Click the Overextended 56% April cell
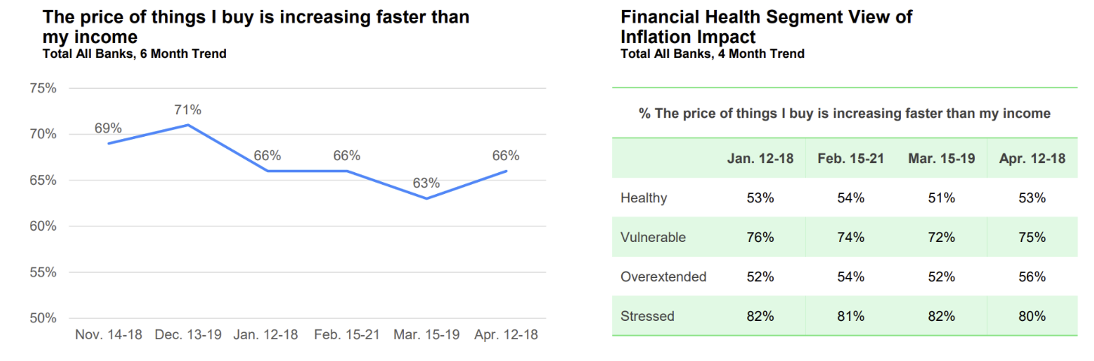This screenshot has width=1094, height=361. [1032, 276]
